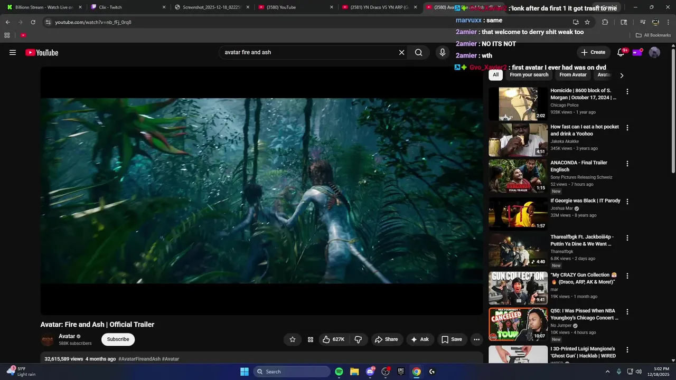Open the Chrome apps grid in bookmarks bar

tap(7, 35)
